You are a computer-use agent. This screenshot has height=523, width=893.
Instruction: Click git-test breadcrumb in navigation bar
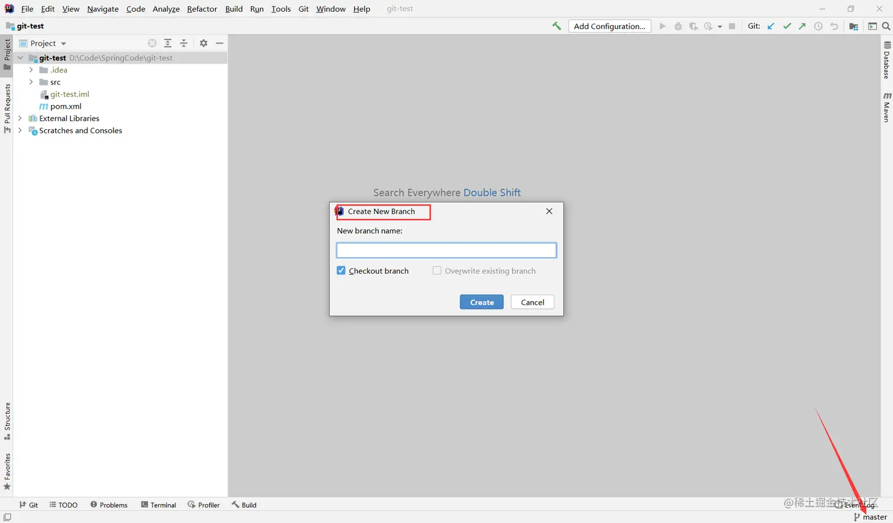click(x=30, y=26)
